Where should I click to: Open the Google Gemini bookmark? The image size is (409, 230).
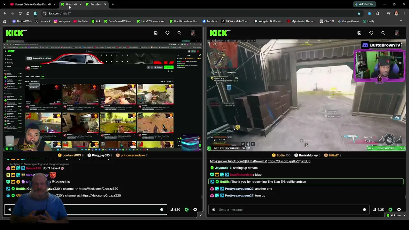coord(348,21)
